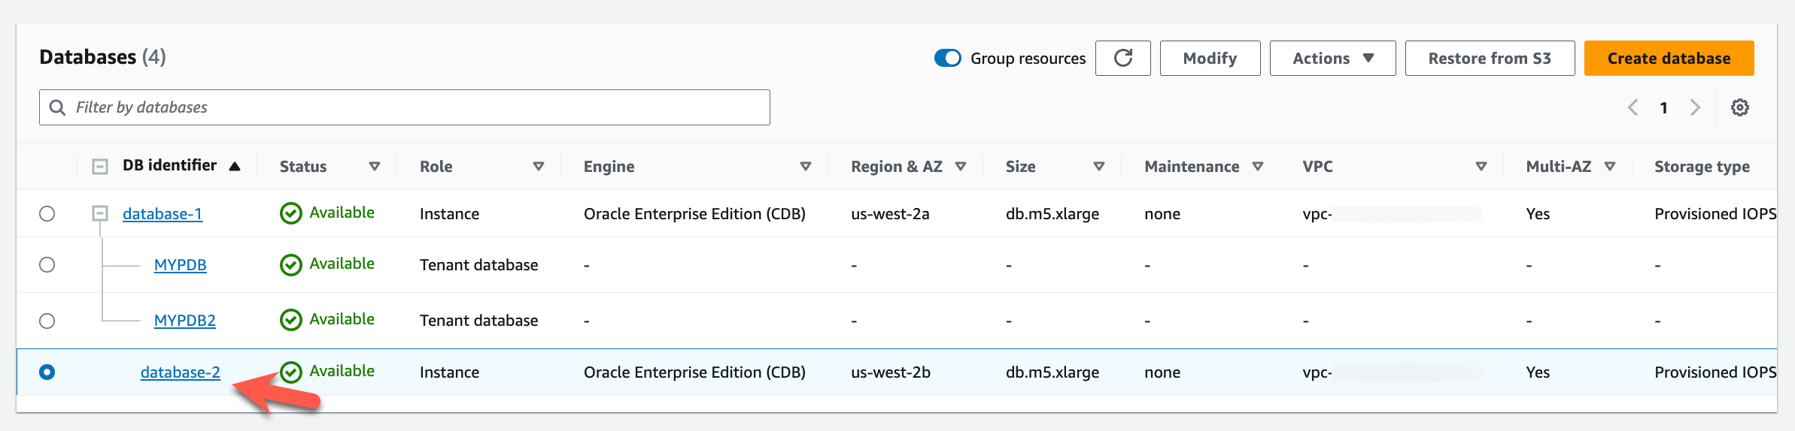Viewport: 1795px width, 431px height.
Task: Sort by Status column arrow
Action: (374, 167)
